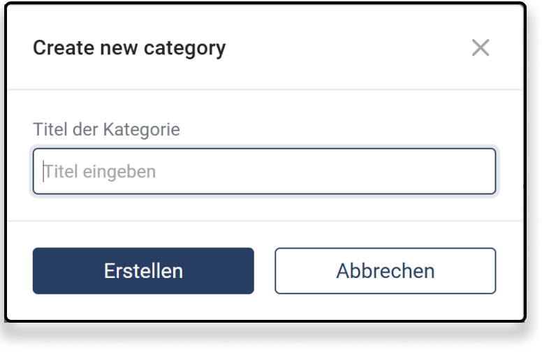Screen dimensions: 549x352
Task: Close the Create new category dialog
Action: tap(481, 48)
